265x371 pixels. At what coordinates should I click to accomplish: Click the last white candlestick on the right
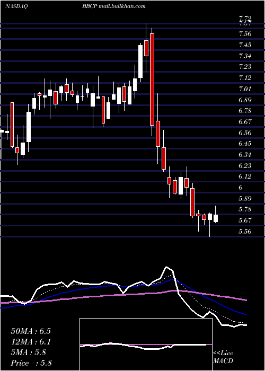[216, 218]
